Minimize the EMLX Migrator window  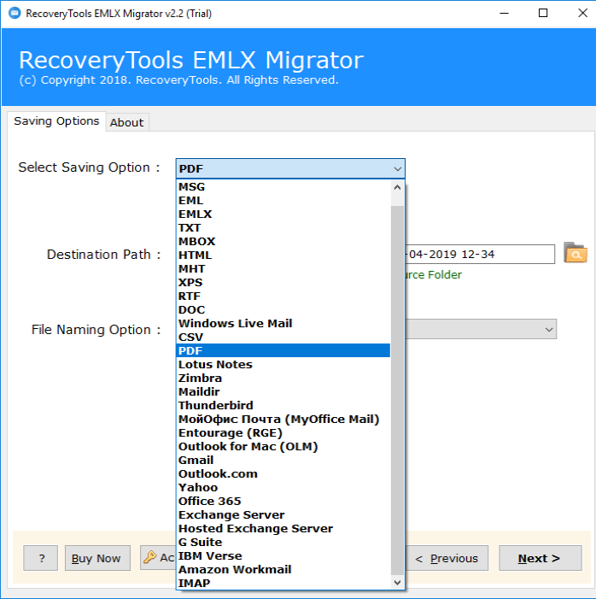point(504,14)
